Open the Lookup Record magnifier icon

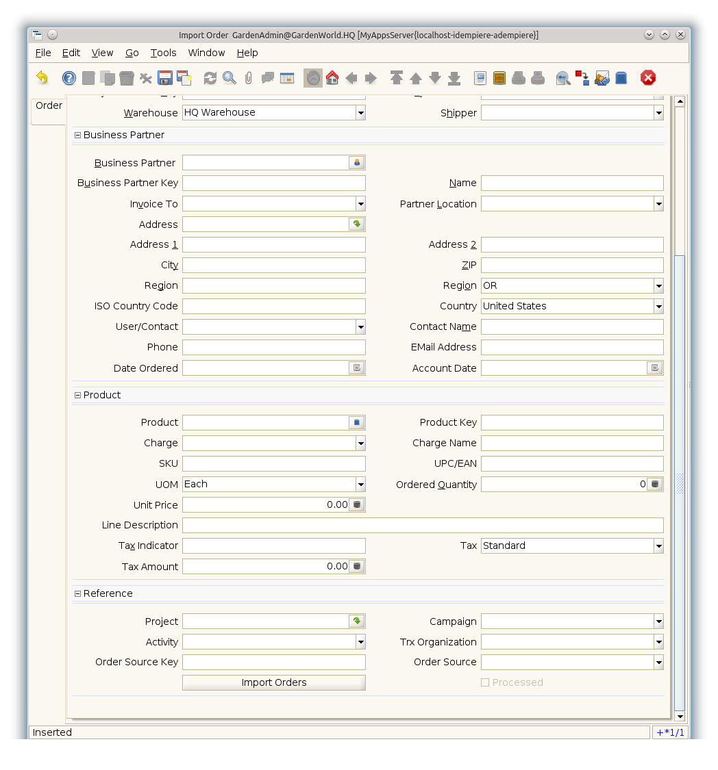tap(230, 78)
